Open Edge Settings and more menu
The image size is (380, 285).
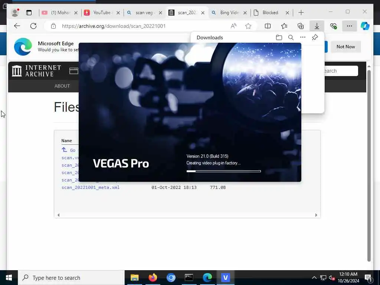pyautogui.click(x=350, y=26)
